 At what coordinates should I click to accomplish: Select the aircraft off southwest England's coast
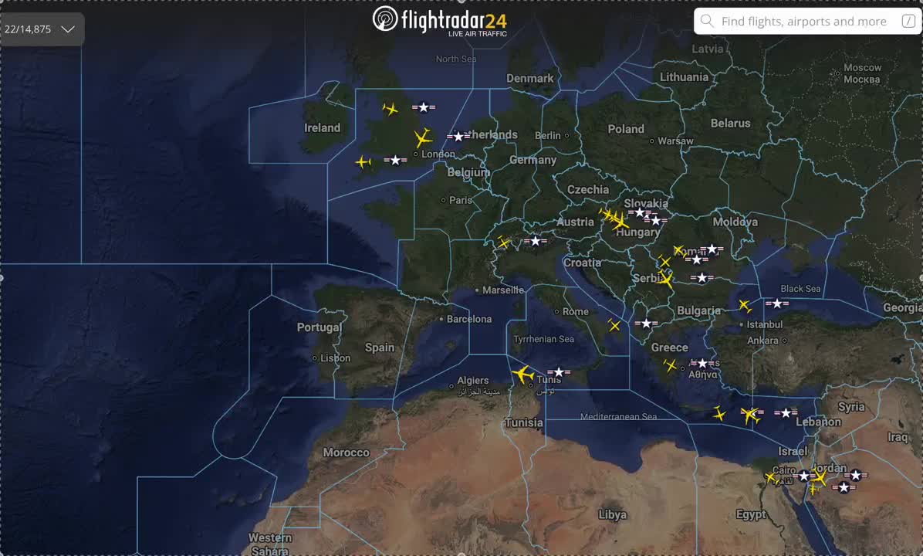click(x=363, y=161)
